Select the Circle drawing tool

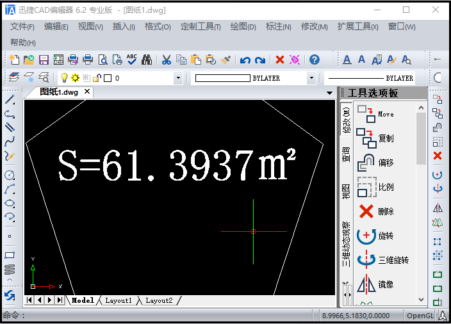[x=10, y=175]
